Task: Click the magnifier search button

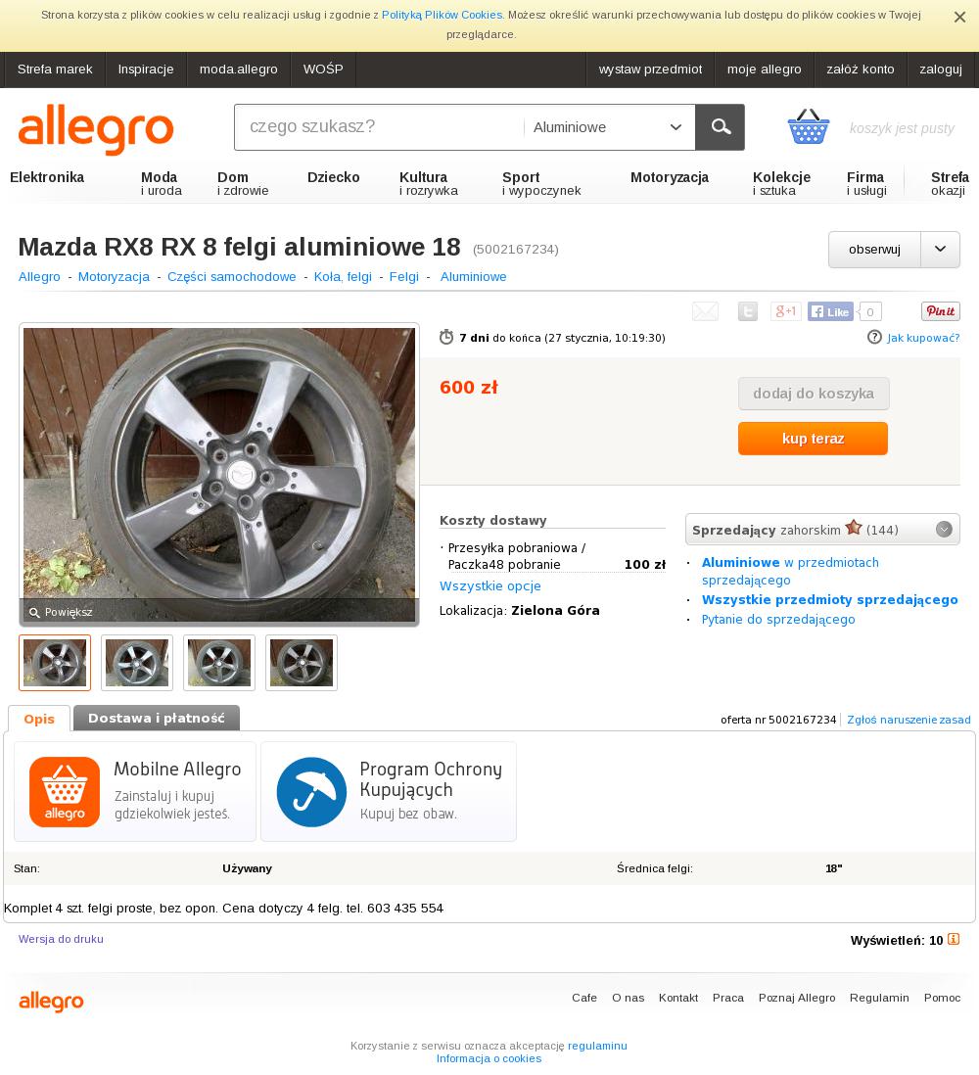Action: [720, 127]
